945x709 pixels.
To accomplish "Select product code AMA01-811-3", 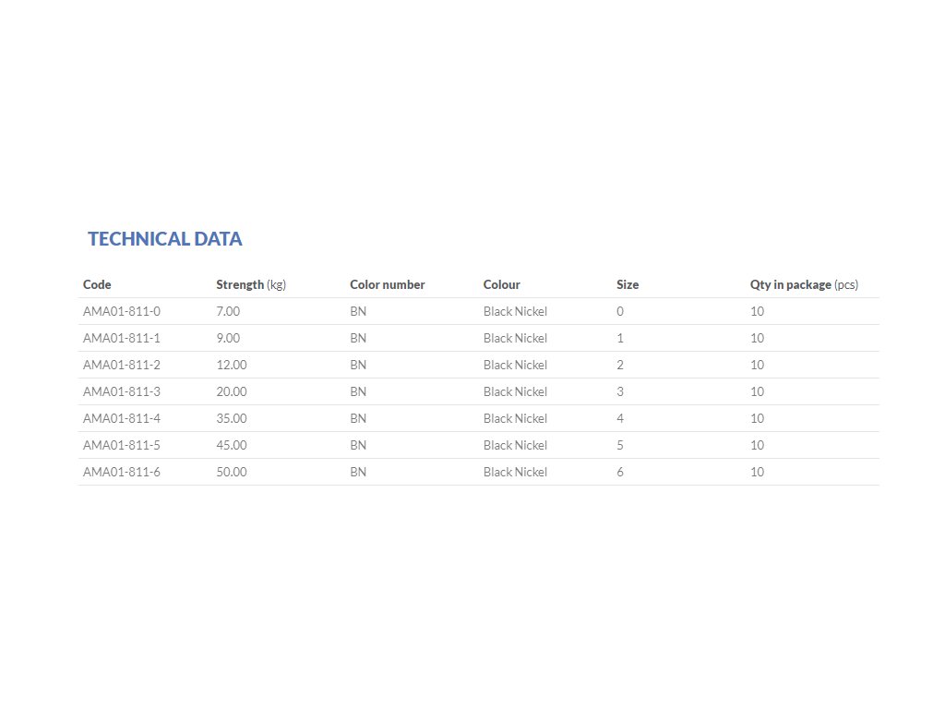I will [x=122, y=391].
